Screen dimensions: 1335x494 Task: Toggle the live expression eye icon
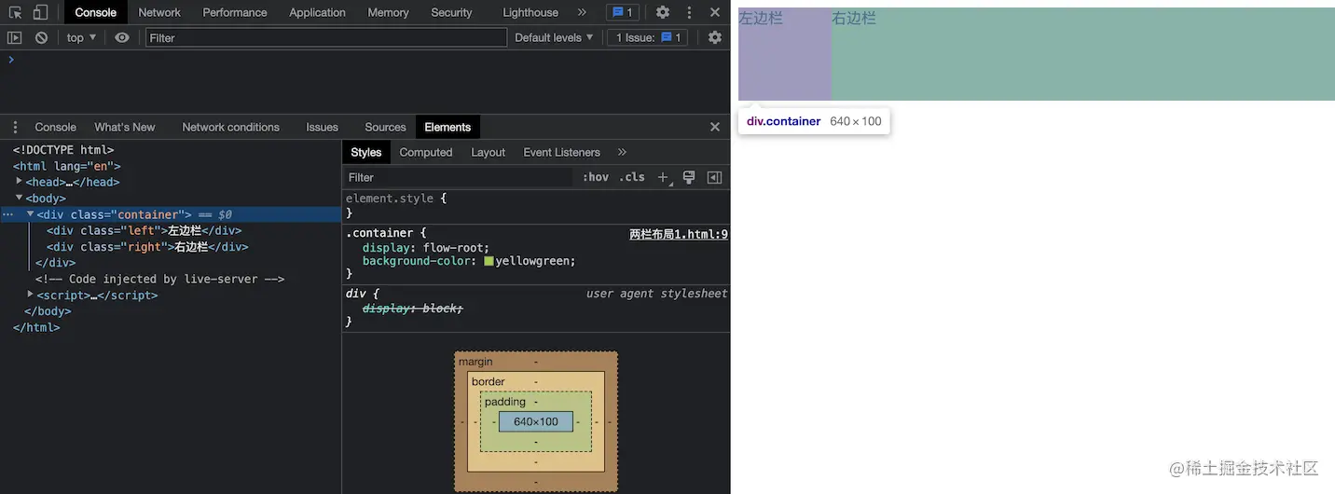(x=122, y=37)
